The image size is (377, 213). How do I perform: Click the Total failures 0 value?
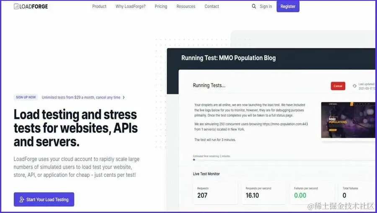click(344, 195)
